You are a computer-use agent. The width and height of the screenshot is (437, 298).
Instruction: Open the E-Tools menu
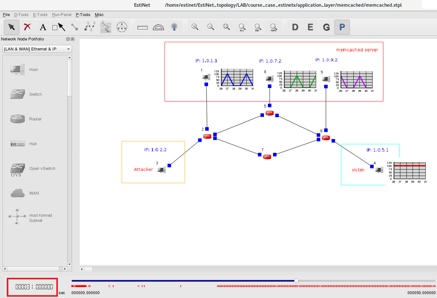click(x=40, y=15)
